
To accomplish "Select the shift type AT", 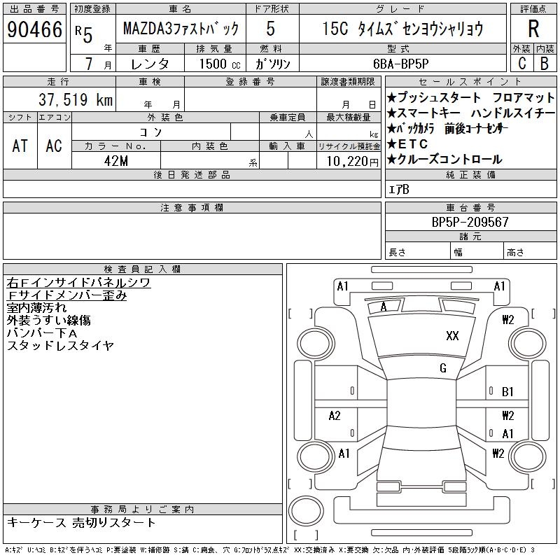I will [20, 146].
